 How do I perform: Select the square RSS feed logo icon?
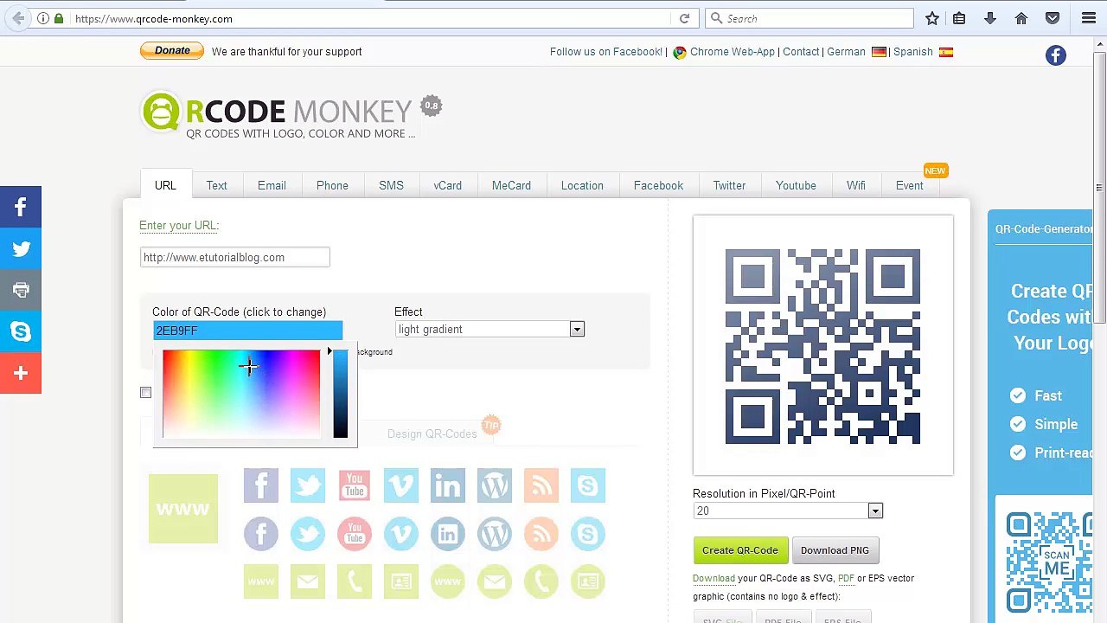pos(541,485)
